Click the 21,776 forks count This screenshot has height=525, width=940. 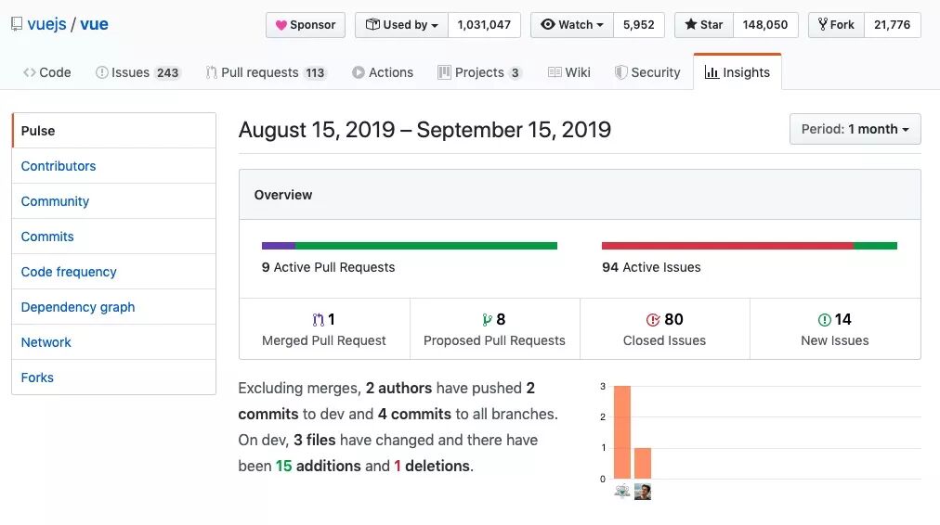pos(892,24)
